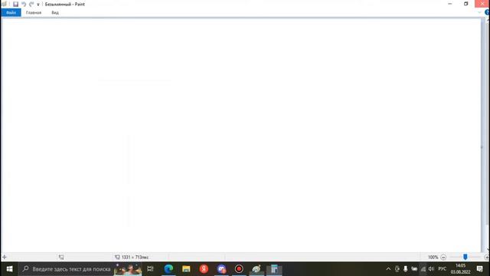Redo the last undone action in Paint
The image size is (490, 276).
(x=31, y=4)
